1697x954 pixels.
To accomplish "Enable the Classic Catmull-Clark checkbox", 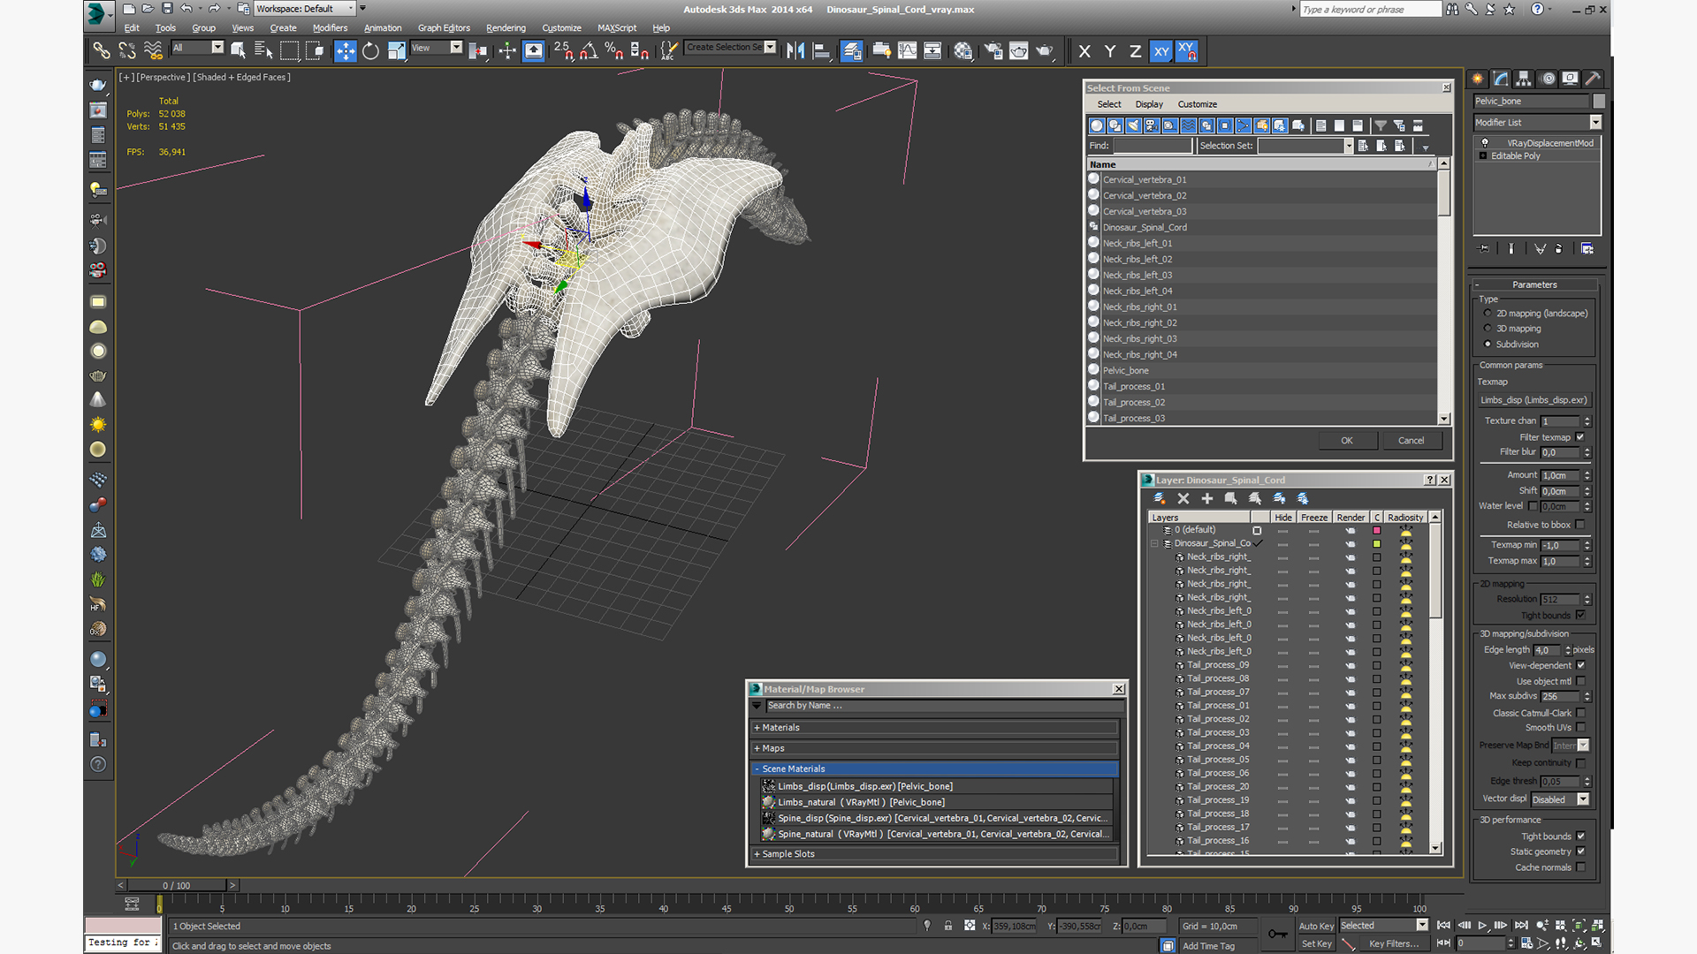I will (1580, 714).
